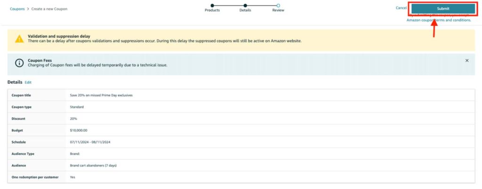Screen dimensions: 482x189
Task: Select the Review step
Action: coord(278,8)
